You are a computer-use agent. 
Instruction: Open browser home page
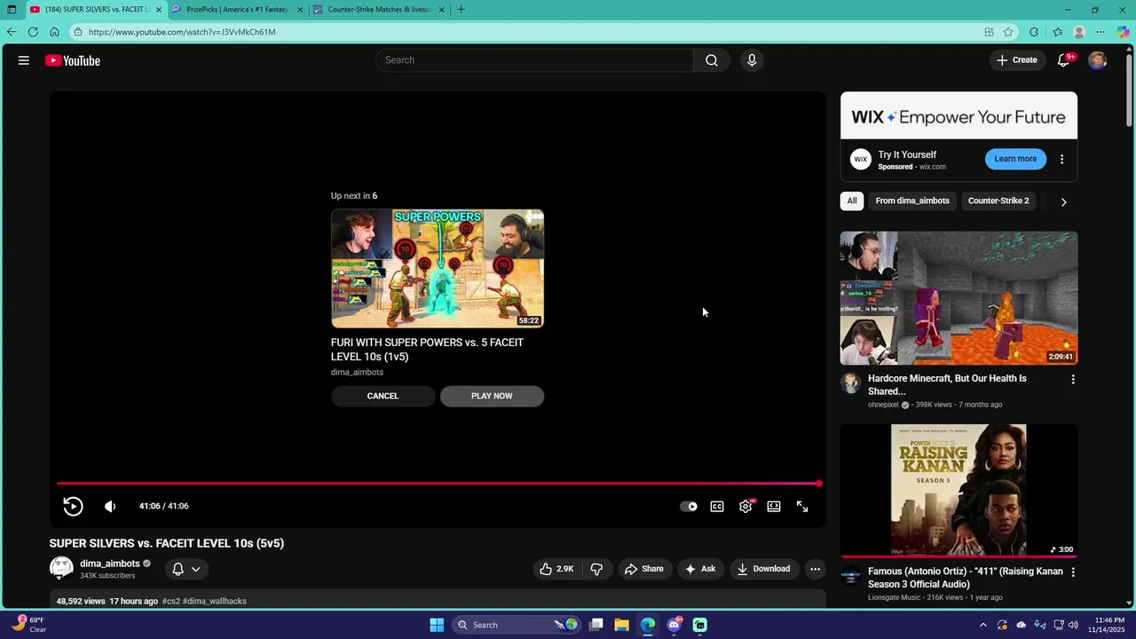(54, 32)
